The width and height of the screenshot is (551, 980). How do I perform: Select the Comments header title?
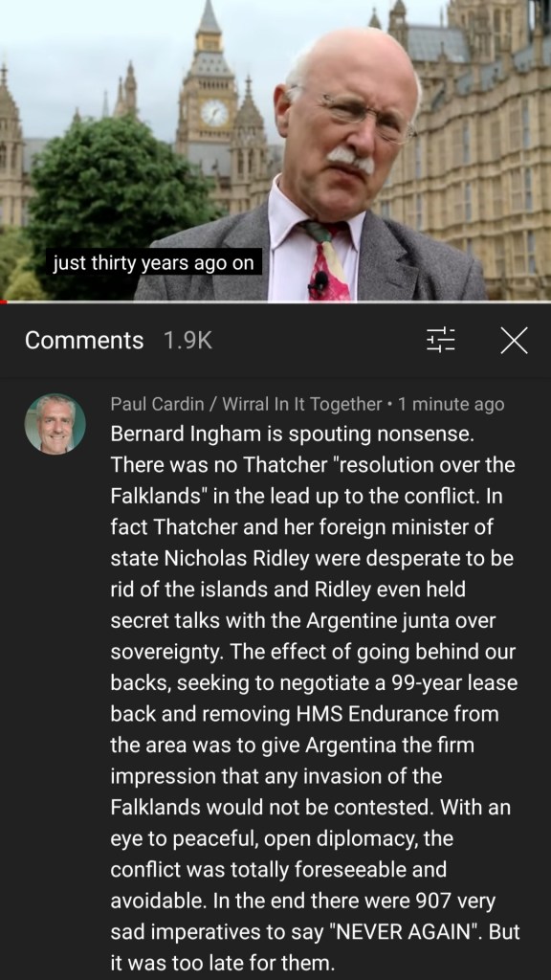click(x=84, y=341)
